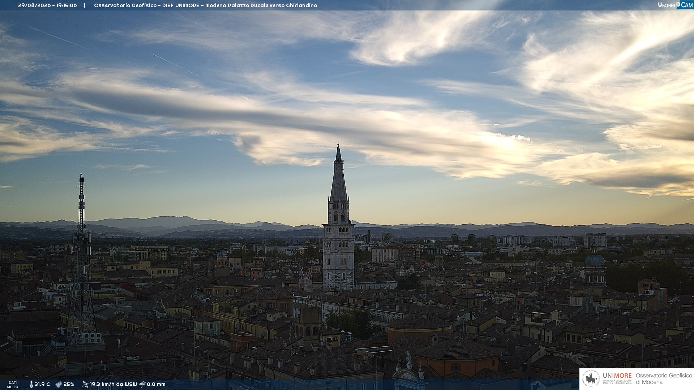Click the 19.3 km/h da WSW wind reading
Viewport: 694px width, 390px height.
pos(113,385)
